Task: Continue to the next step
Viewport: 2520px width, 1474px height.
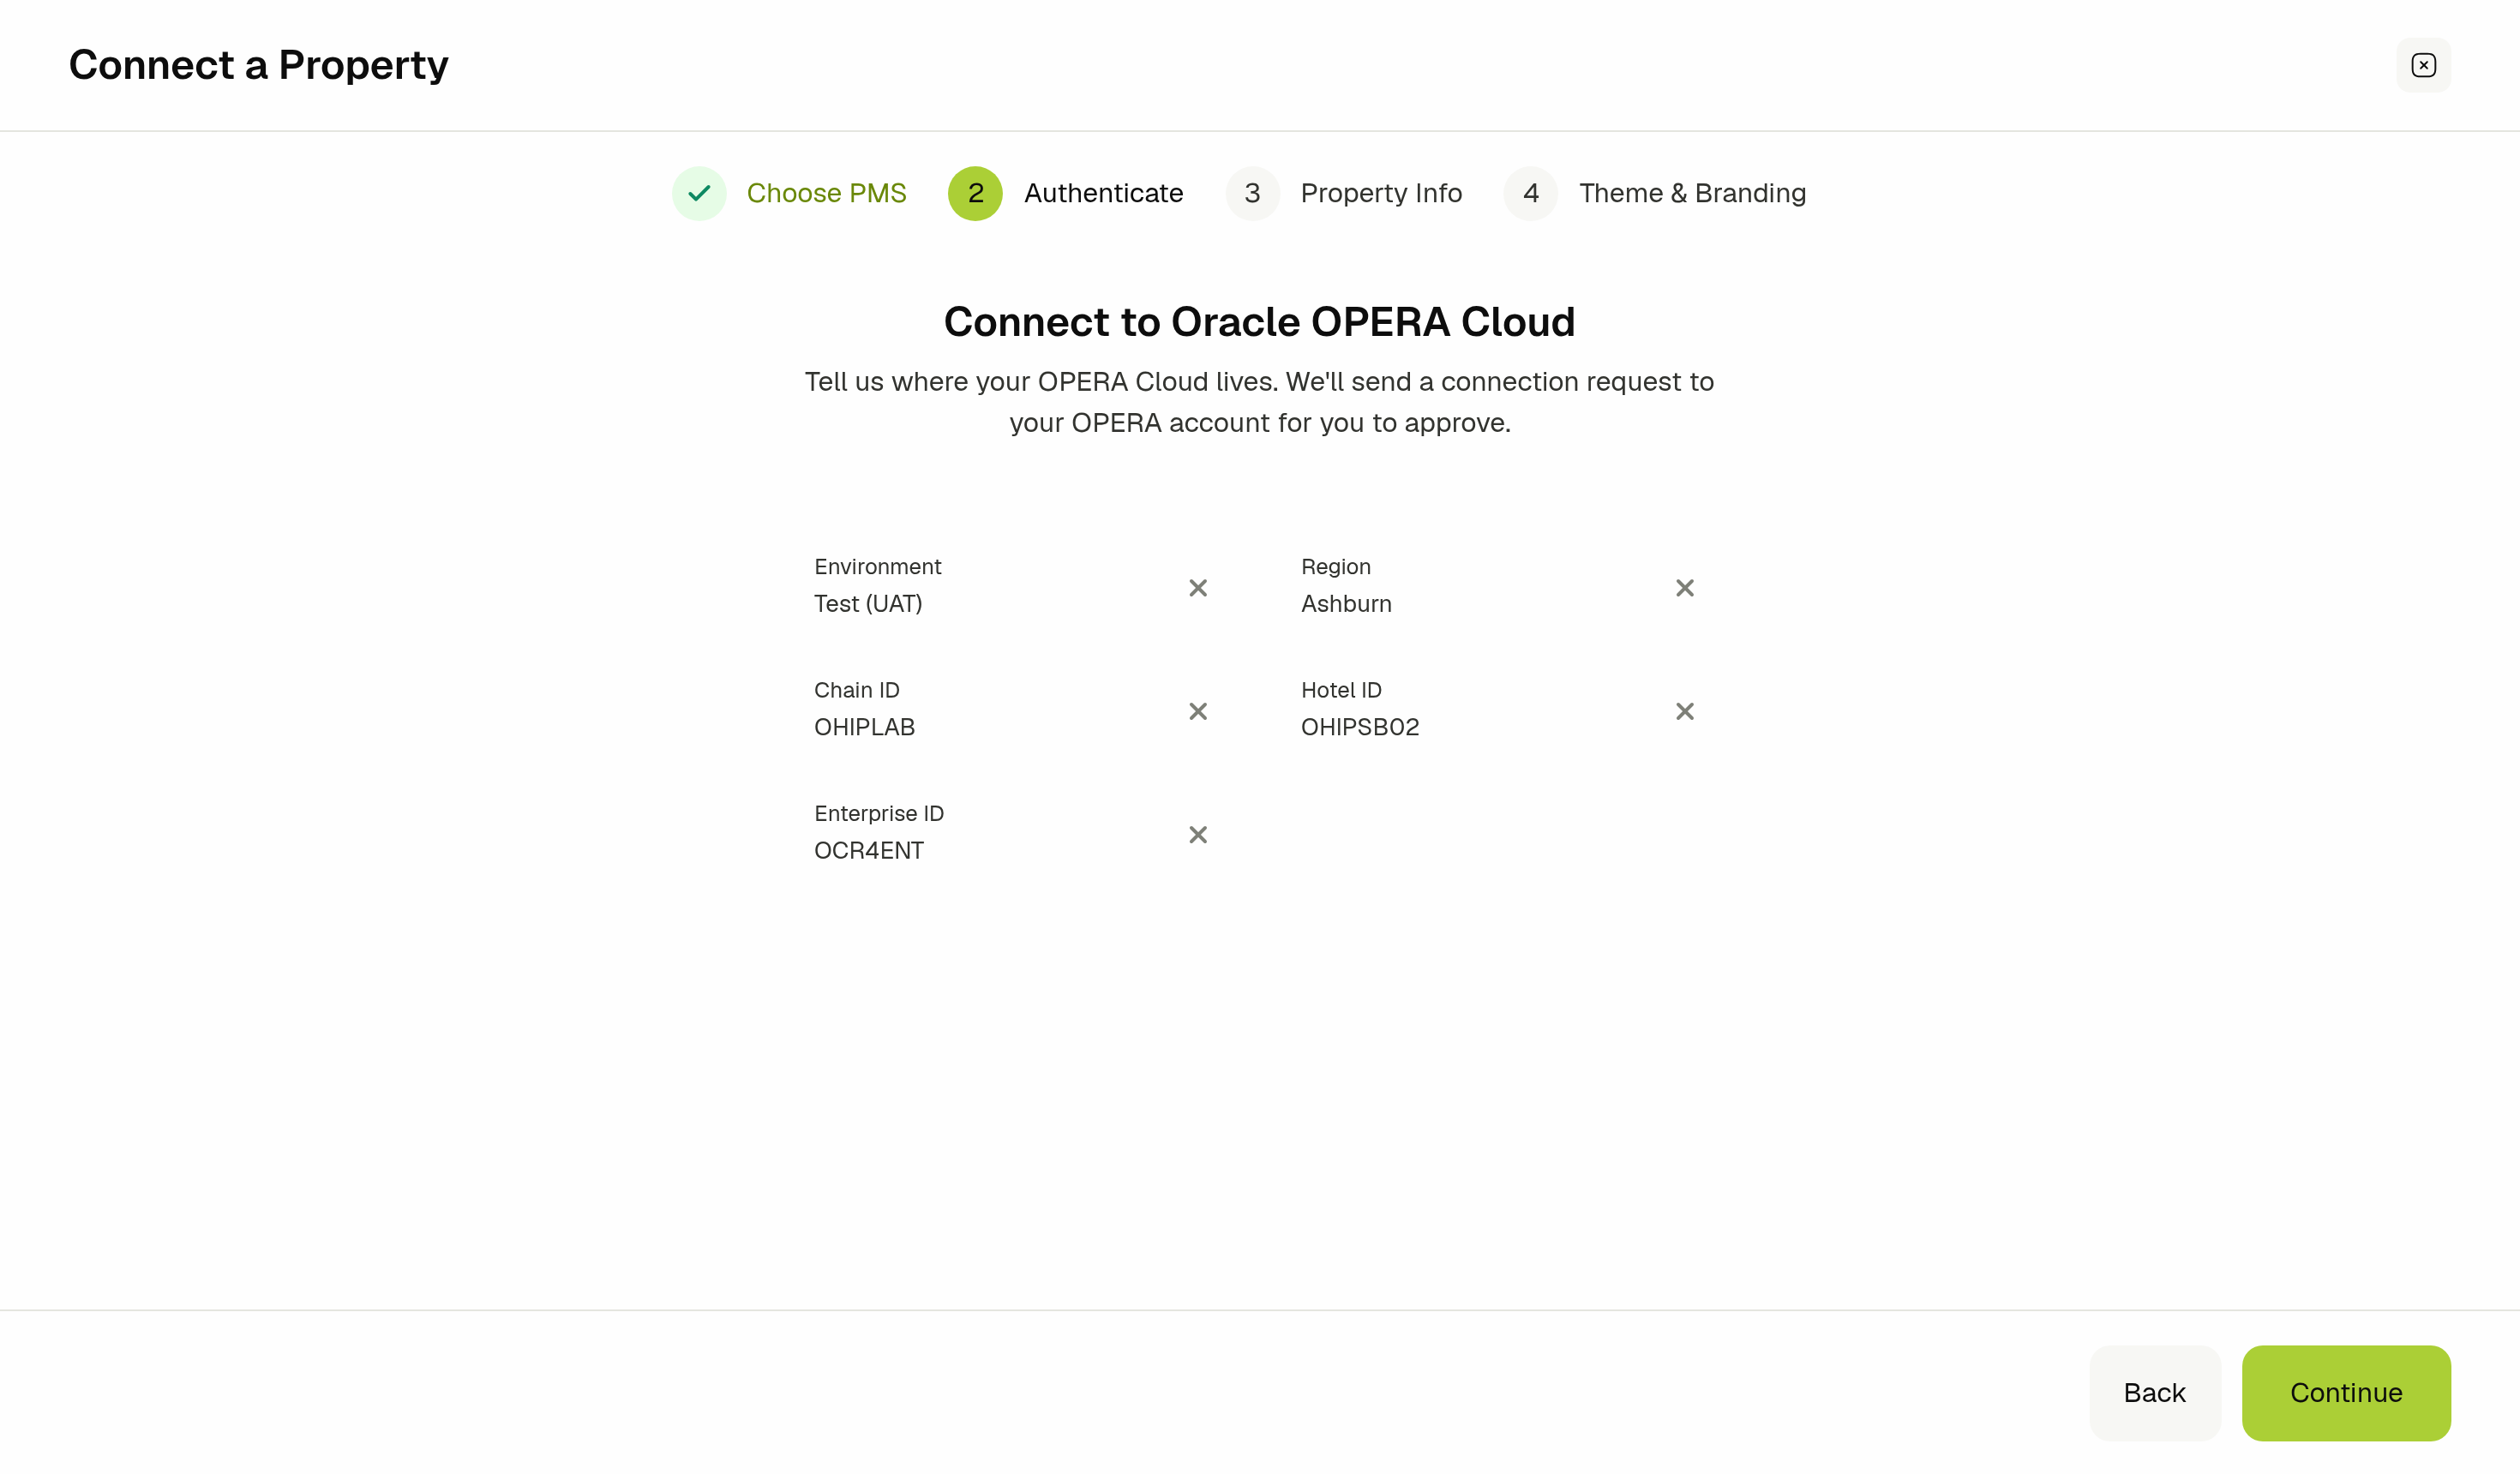Action: [2346, 1392]
